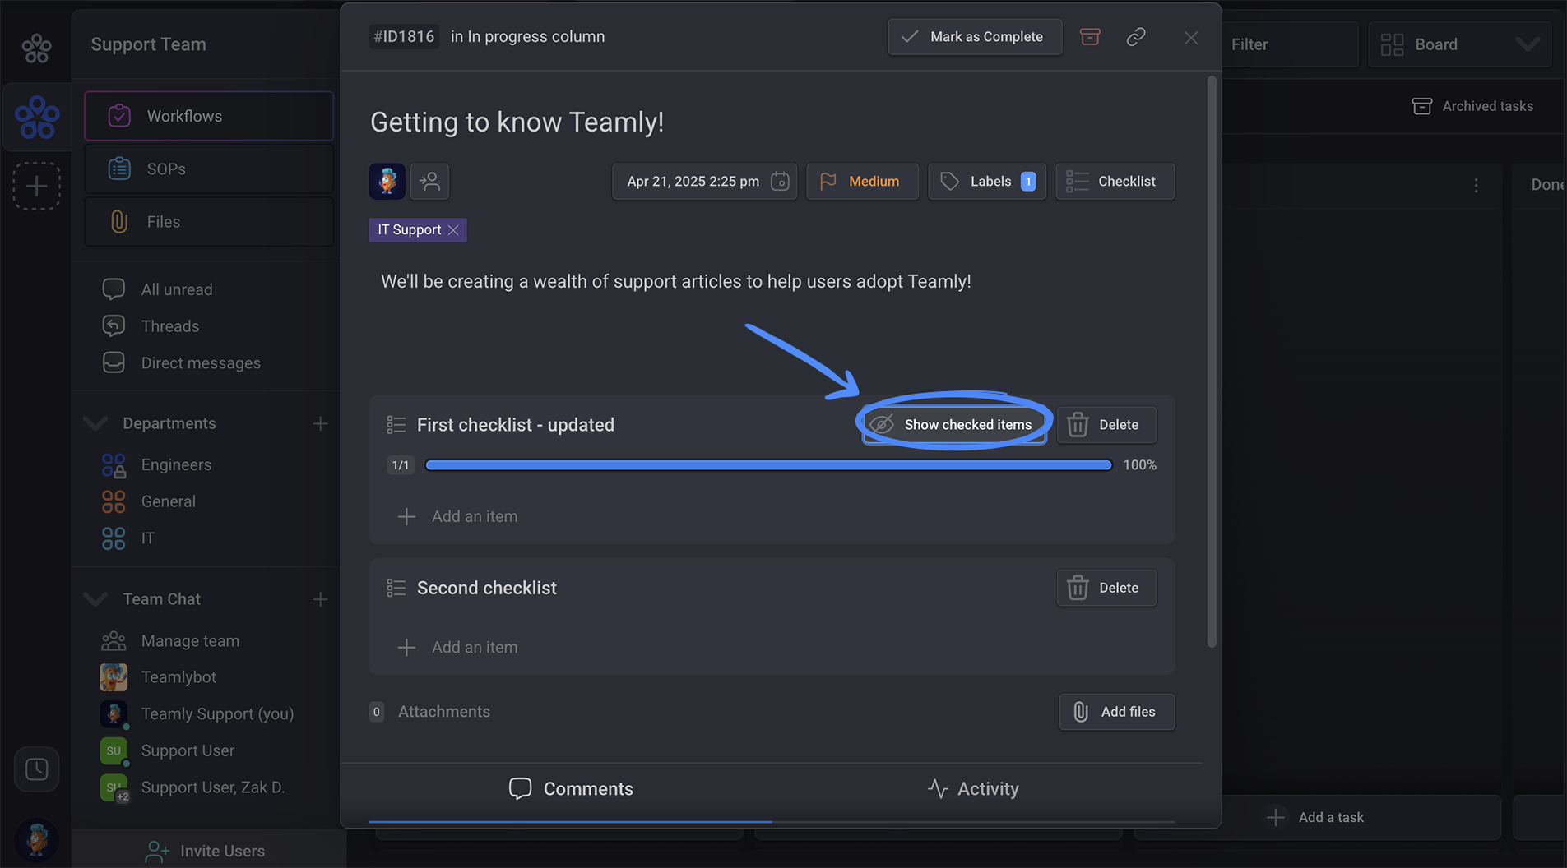
Task: Open the clock history icon
Action: tap(36, 769)
